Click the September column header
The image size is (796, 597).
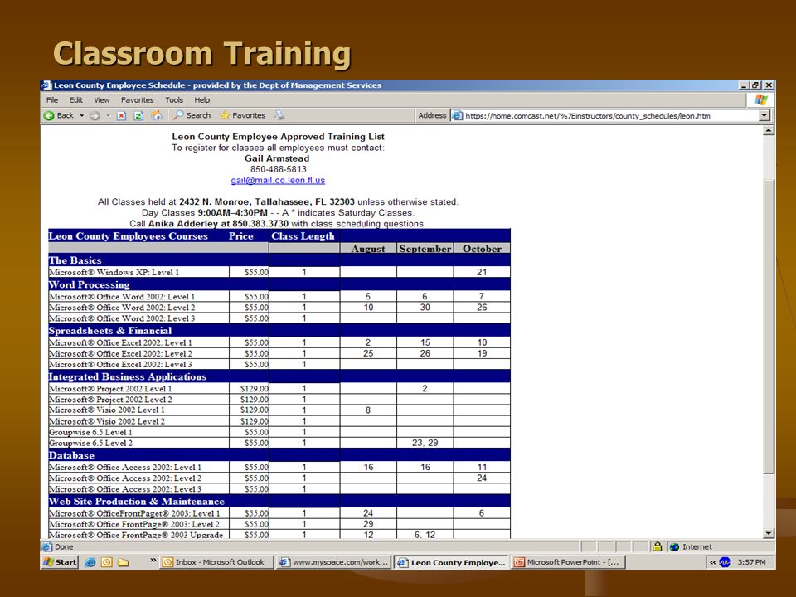[425, 249]
